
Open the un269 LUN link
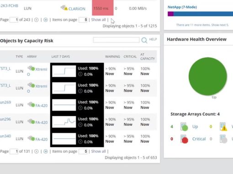click(5, 102)
